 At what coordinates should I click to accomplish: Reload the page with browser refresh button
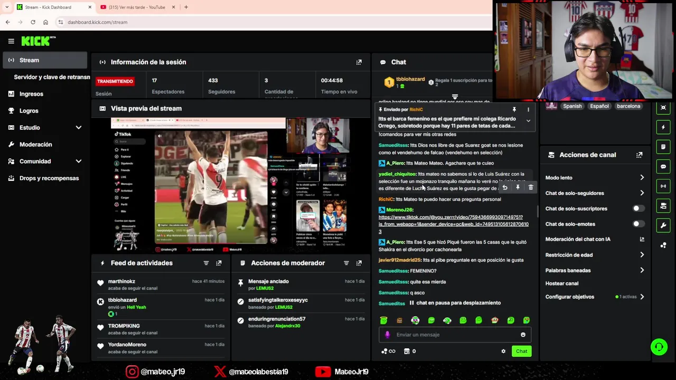[33, 22]
